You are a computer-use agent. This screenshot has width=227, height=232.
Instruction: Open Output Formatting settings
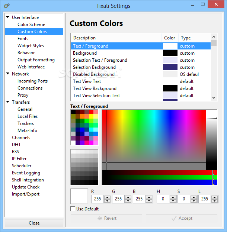(x=36, y=60)
